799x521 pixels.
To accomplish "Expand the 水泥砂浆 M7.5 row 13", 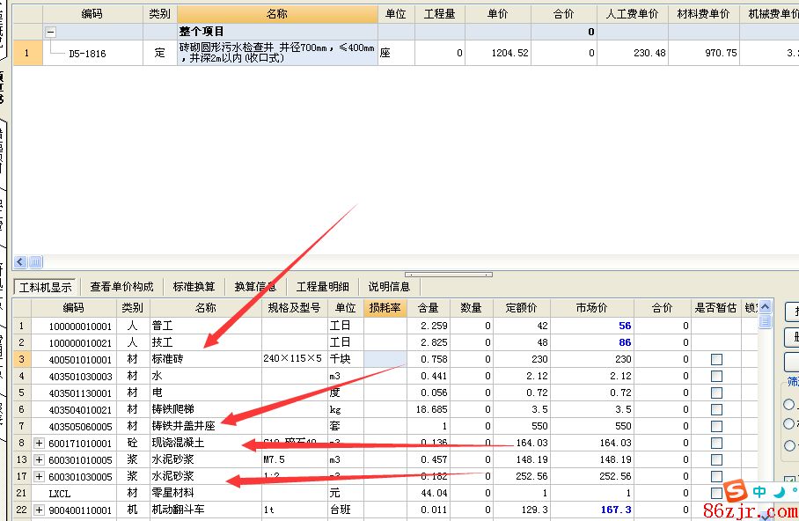I will click(x=39, y=459).
